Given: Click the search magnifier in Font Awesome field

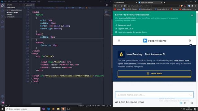Looking at the screenshot, I should 191,95.
